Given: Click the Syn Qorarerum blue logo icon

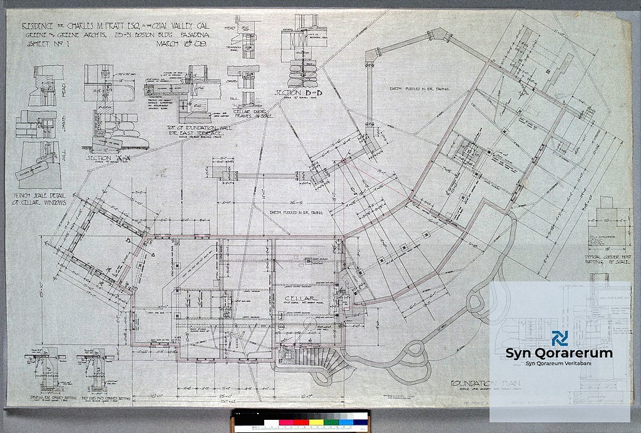Looking at the screenshot, I should tap(559, 338).
